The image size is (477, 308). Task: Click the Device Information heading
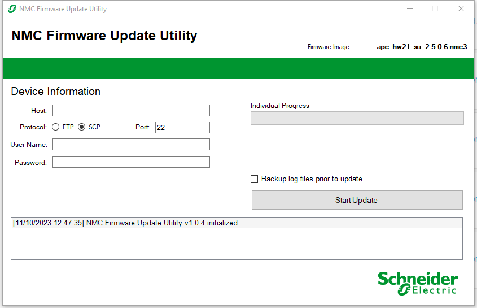point(56,92)
